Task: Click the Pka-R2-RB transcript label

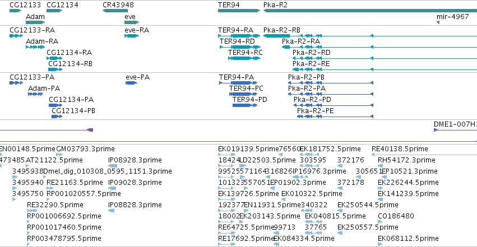Action: 282,30
